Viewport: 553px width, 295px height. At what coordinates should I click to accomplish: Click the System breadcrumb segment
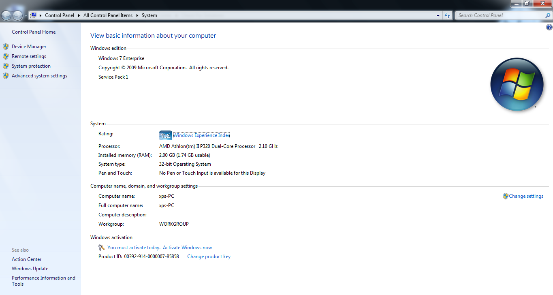tap(149, 15)
